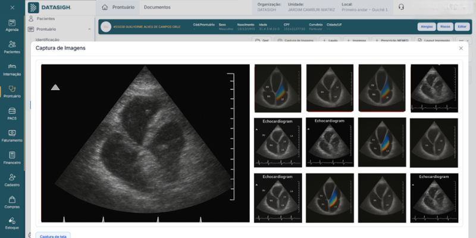This screenshot has height=238, width=476.
Task: Open Layout Impressão from the toolbar
Action: (434, 40)
